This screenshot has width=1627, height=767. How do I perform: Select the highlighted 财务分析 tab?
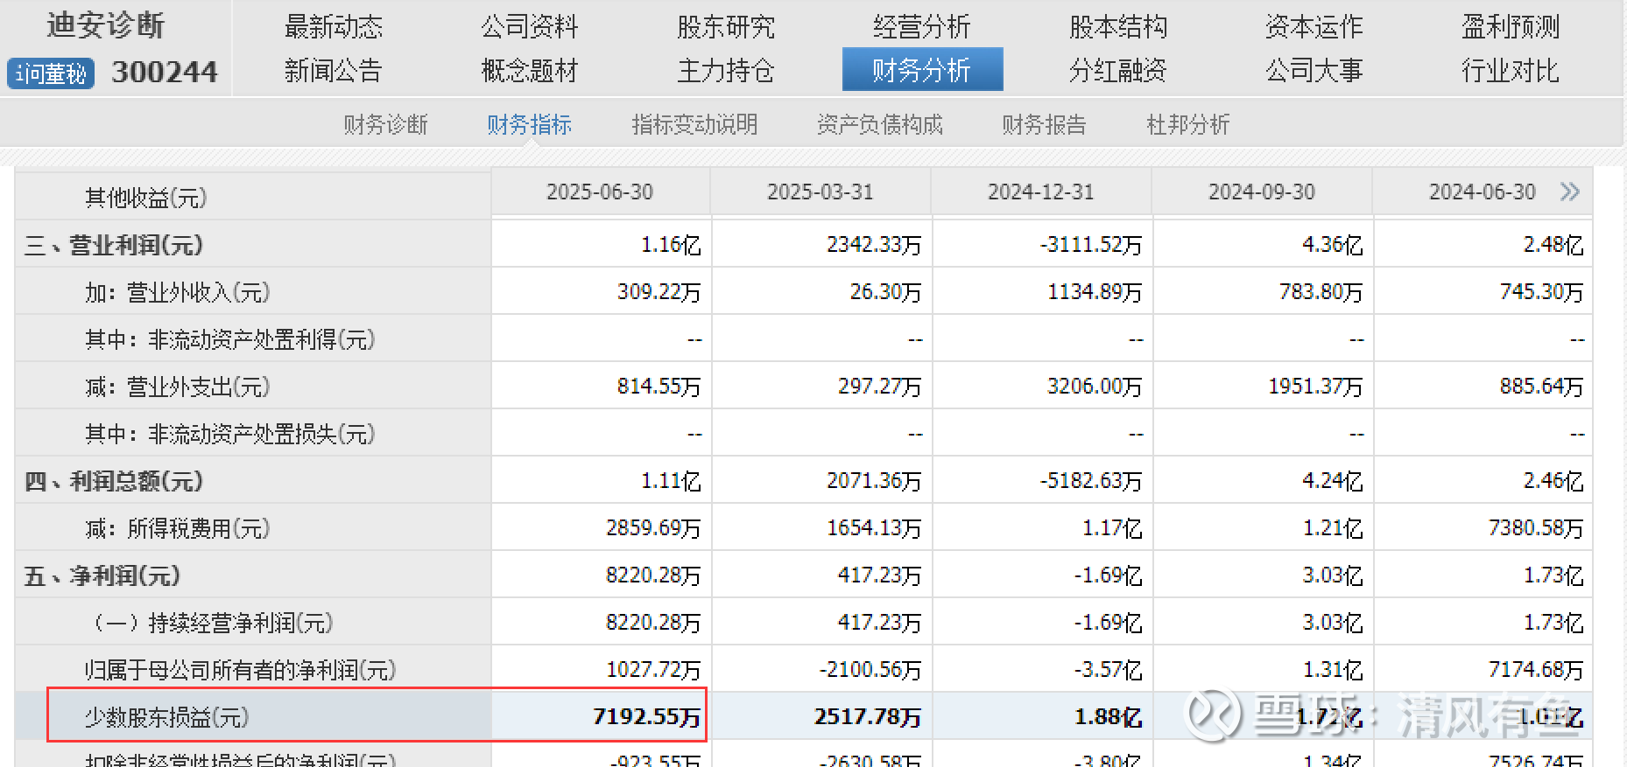[x=922, y=69]
